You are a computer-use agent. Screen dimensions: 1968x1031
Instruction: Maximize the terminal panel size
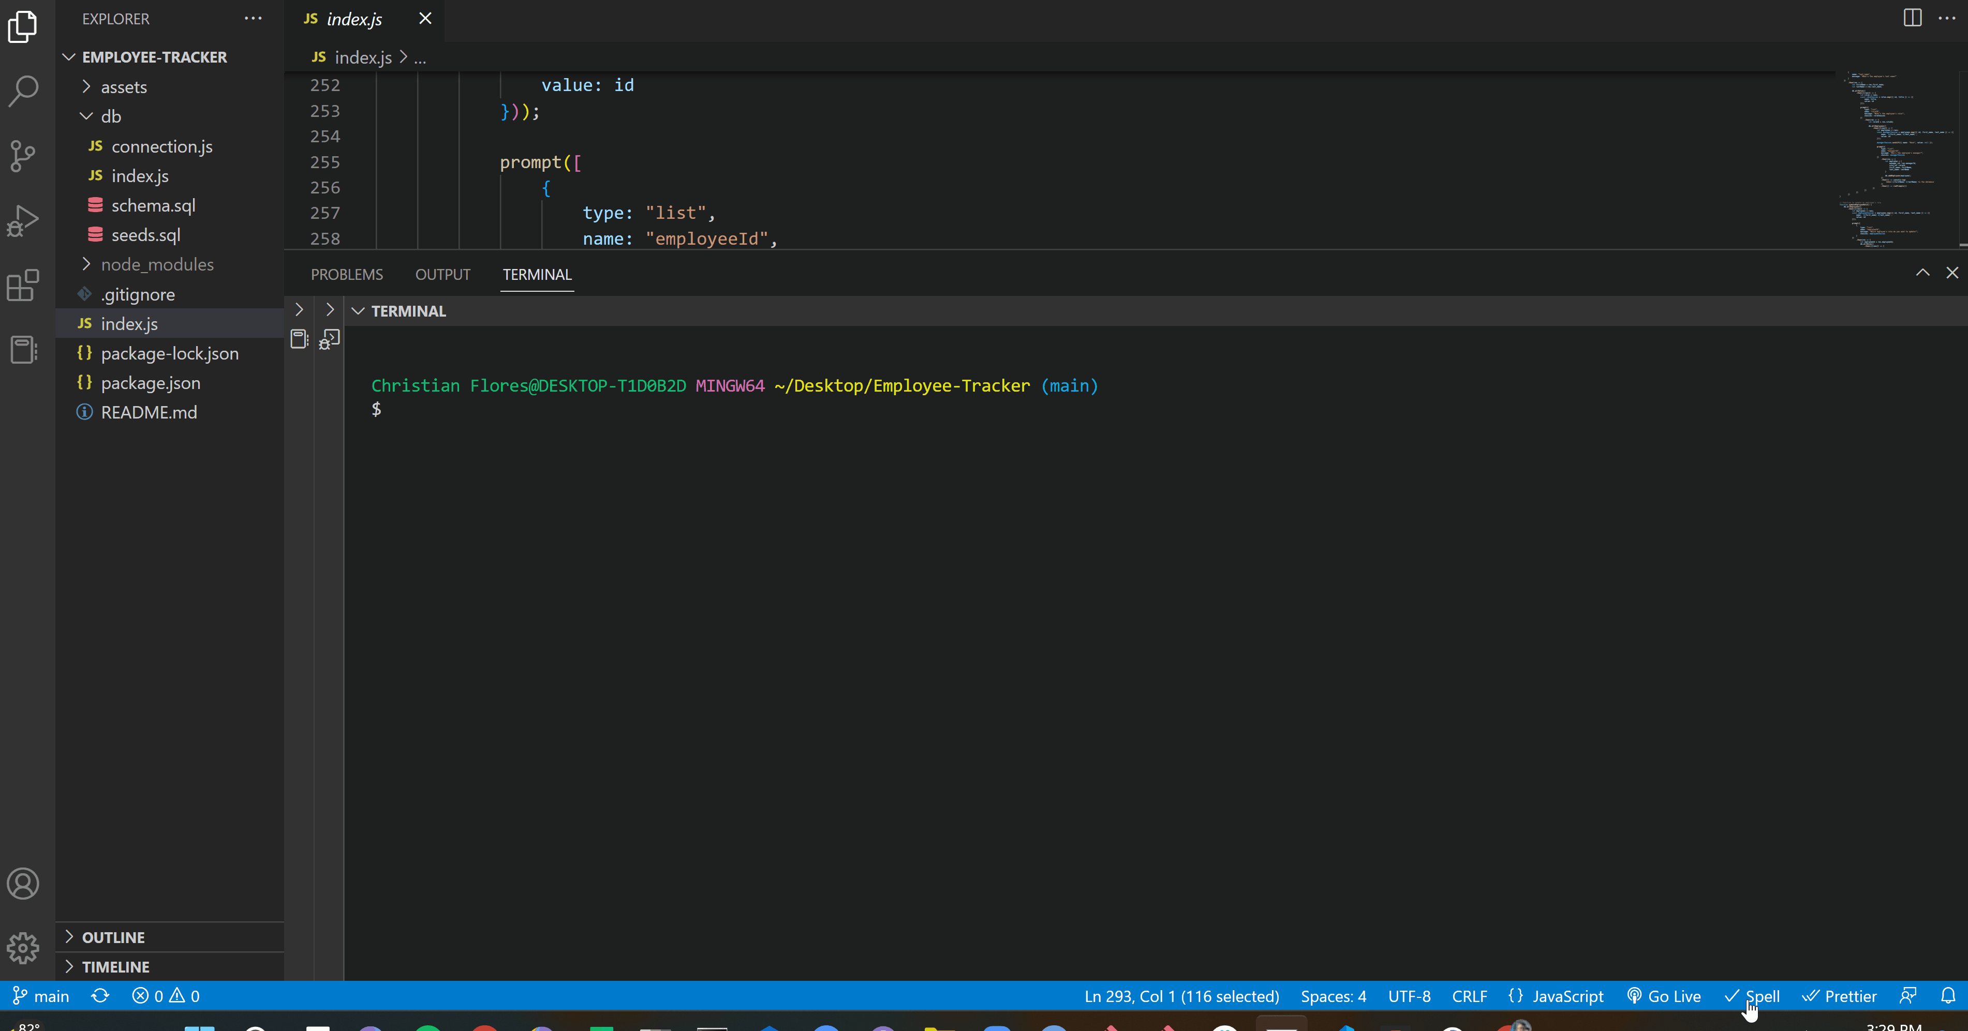pyautogui.click(x=1923, y=273)
